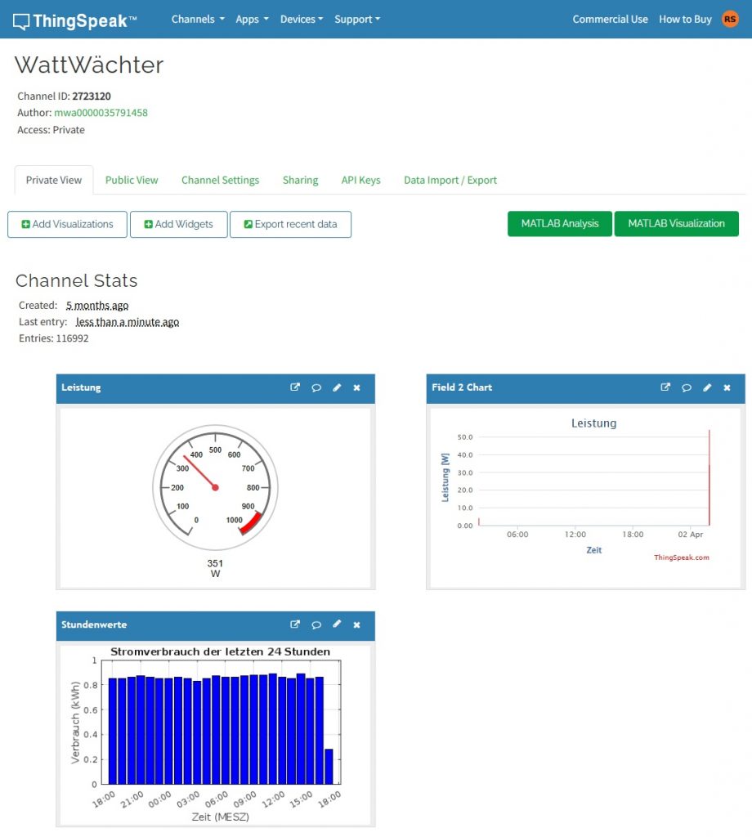Switch to the Public View tab

[x=132, y=180]
